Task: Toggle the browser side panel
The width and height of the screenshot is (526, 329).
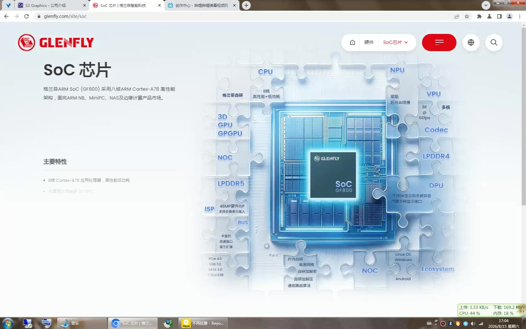Action: [x=499, y=16]
